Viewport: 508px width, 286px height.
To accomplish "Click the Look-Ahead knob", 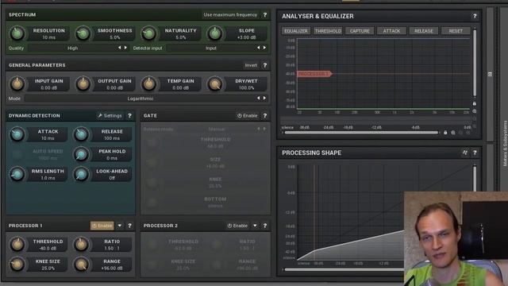I will click(81, 174).
